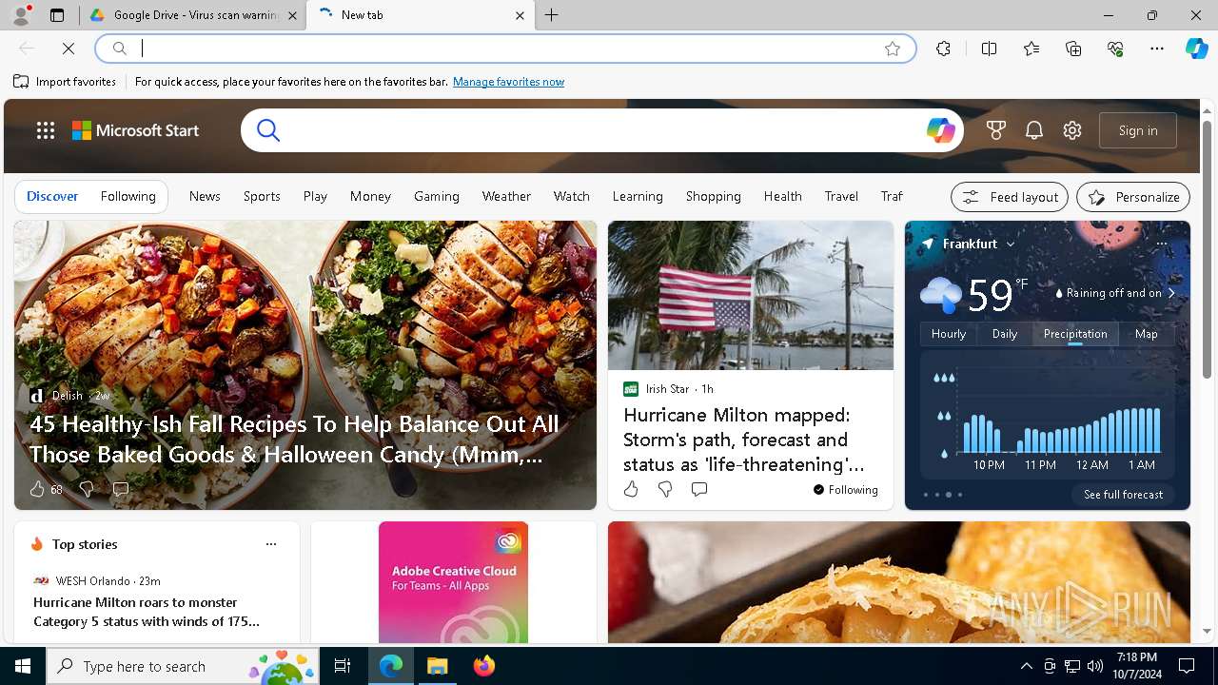Select the Hourly weather tab

tap(949, 334)
